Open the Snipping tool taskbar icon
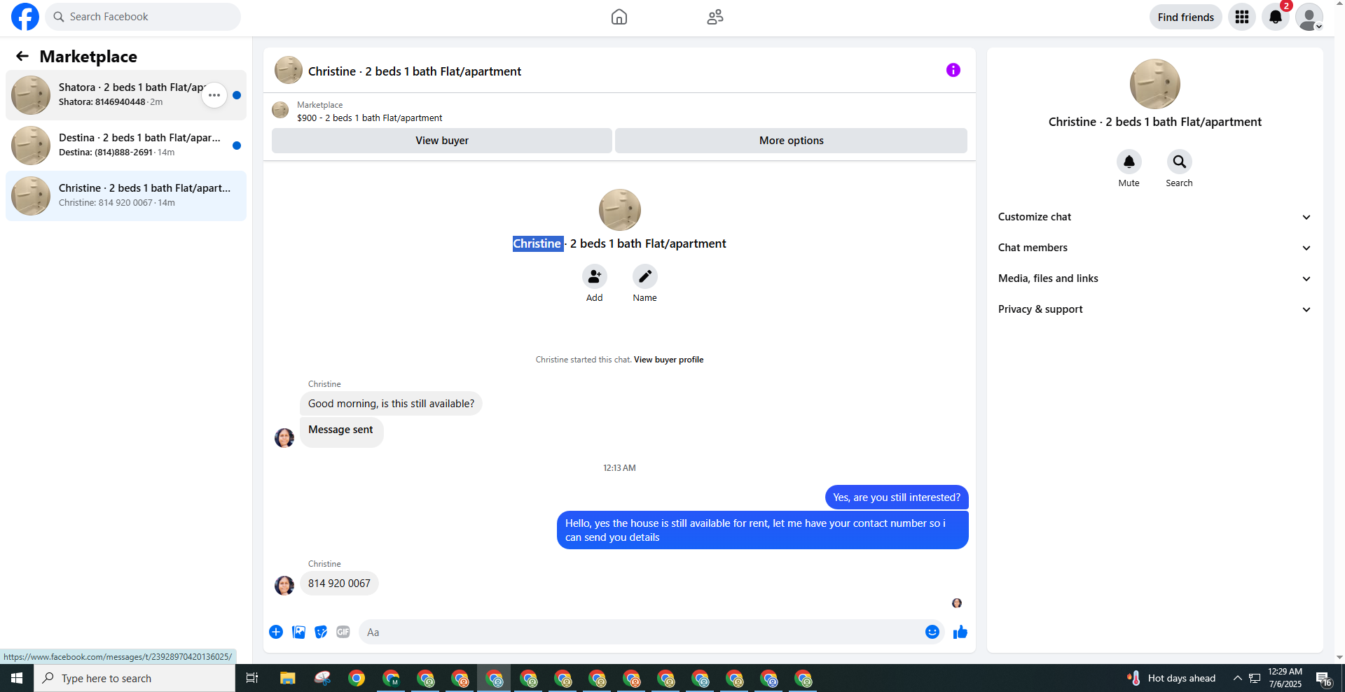This screenshot has height=692, width=1345. pos(322,678)
